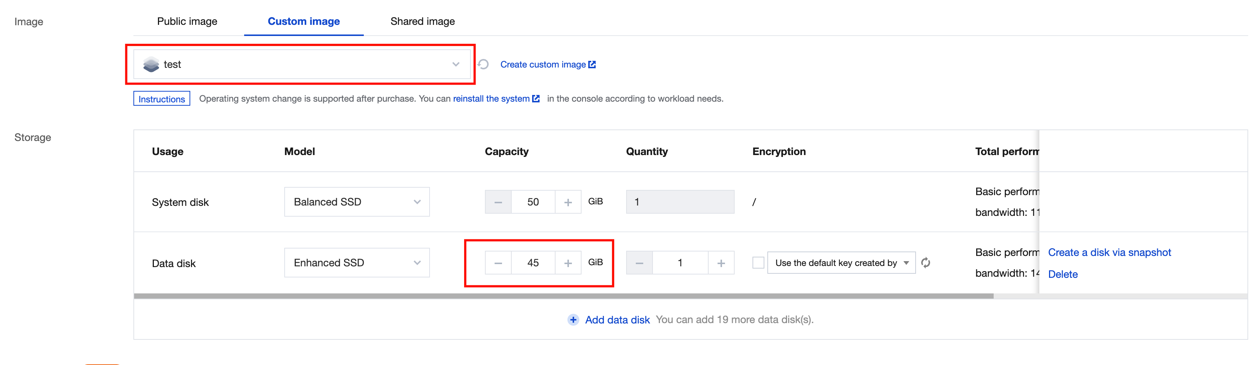Delete the data disk row
1256x365 pixels.
click(1063, 274)
